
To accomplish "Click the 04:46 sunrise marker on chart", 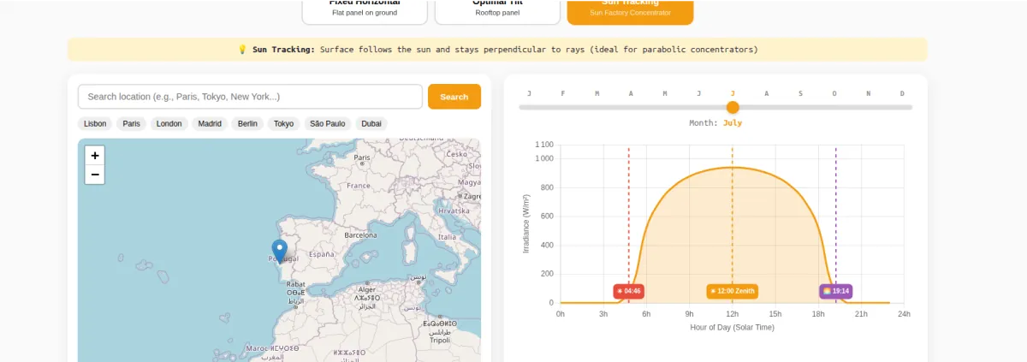I will (629, 291).
